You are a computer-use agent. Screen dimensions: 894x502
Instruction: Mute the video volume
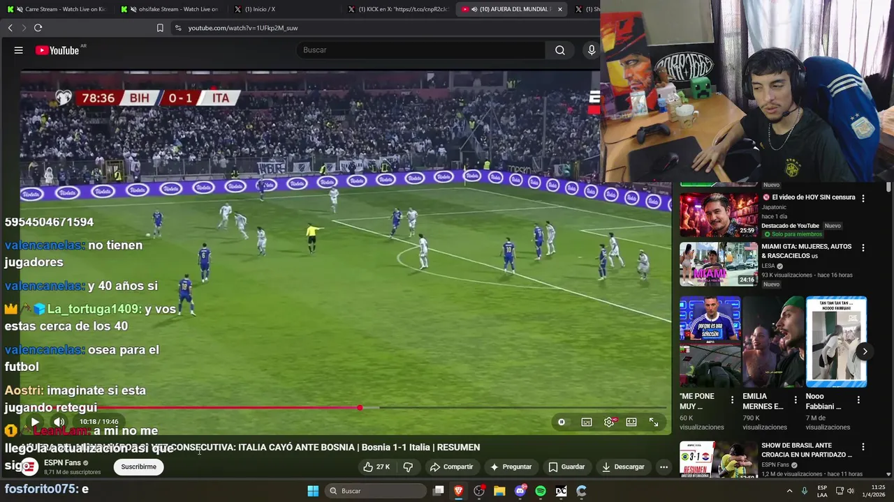[59, 422]
